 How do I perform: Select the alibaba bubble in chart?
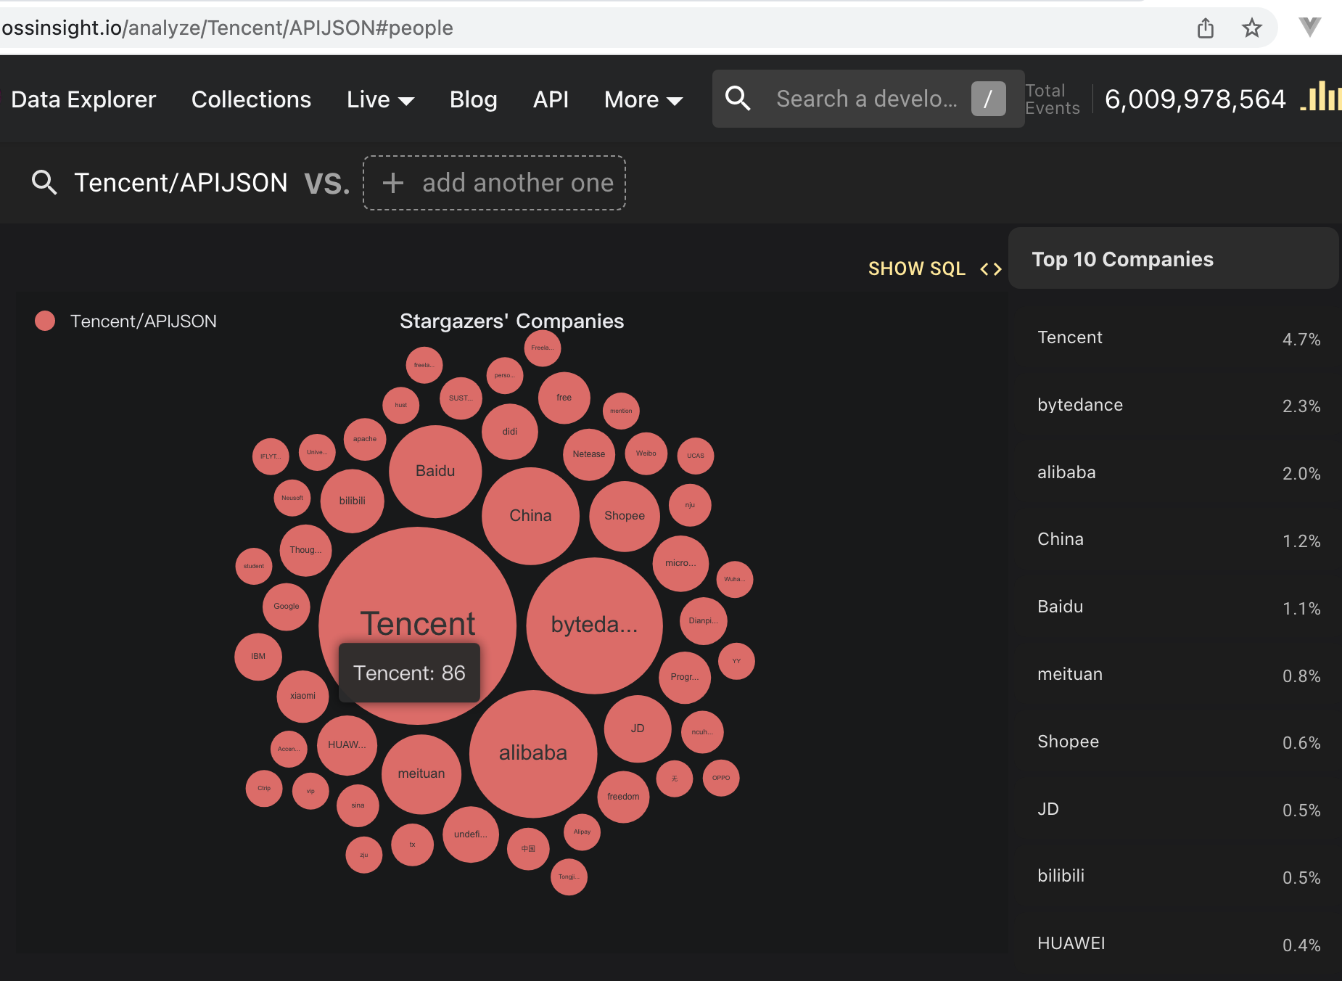533,754
